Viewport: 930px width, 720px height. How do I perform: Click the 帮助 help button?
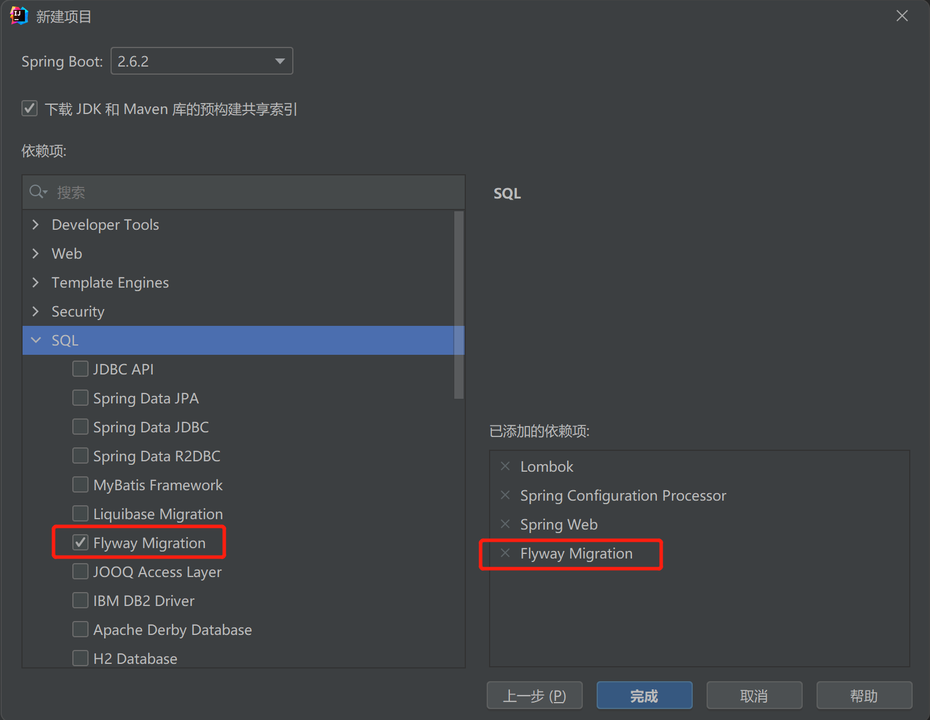click(865, 695)
